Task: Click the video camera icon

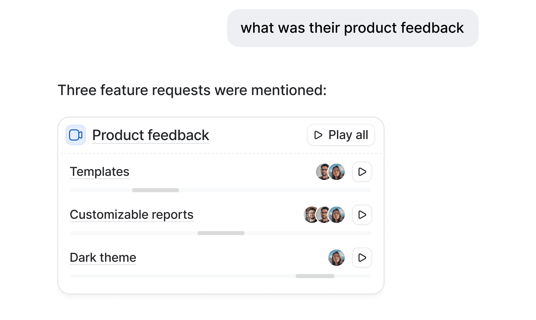Action: (x=76, y=135)
